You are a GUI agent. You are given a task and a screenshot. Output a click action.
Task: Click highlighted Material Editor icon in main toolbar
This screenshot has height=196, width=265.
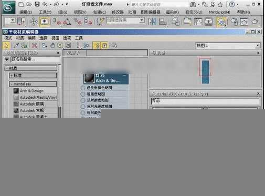point(221,22)
